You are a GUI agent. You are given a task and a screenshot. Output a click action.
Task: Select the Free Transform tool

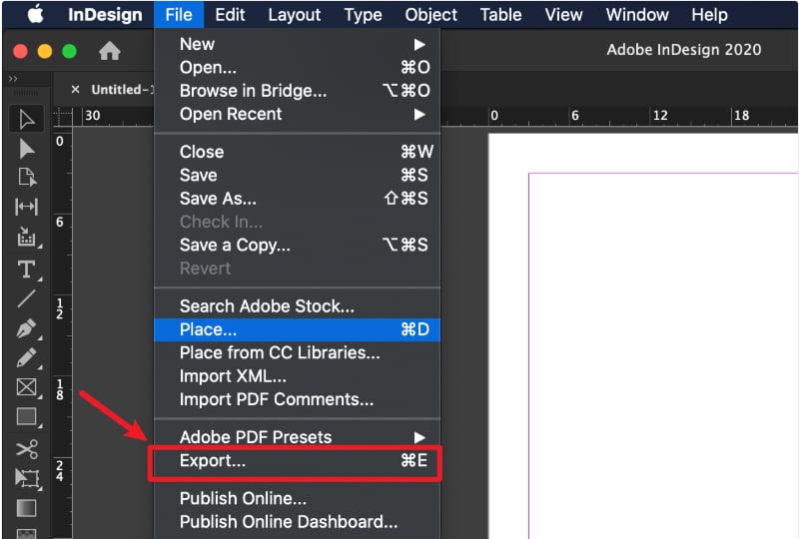pyautogui.click(x=27, y=479)
